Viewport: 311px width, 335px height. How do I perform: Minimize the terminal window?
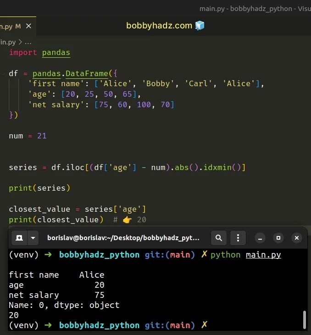tap(260, 238)
